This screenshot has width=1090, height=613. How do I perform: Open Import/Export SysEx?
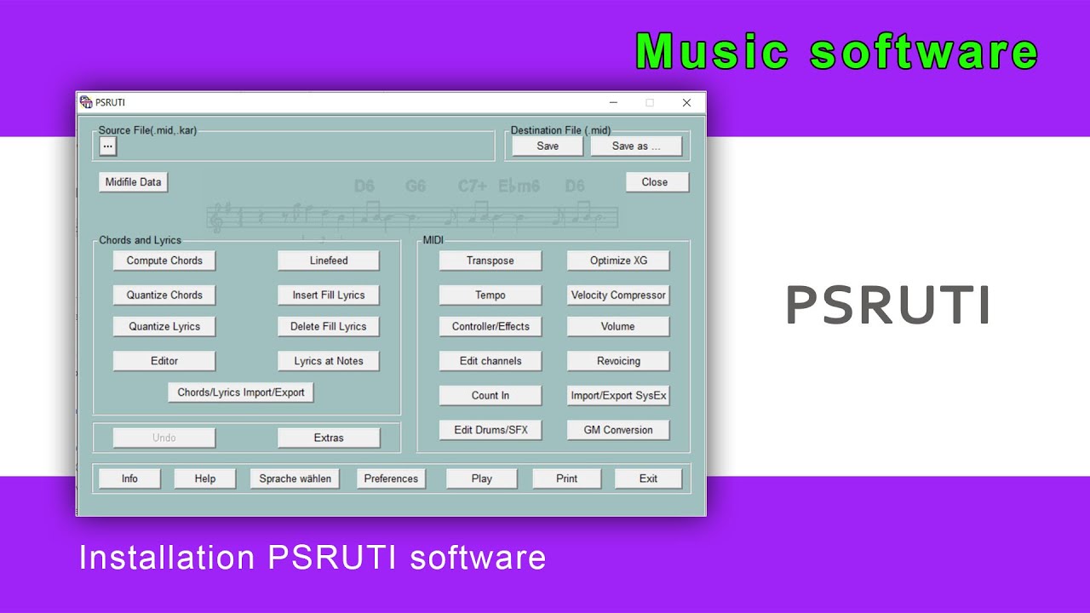click(x=618, y=396)
